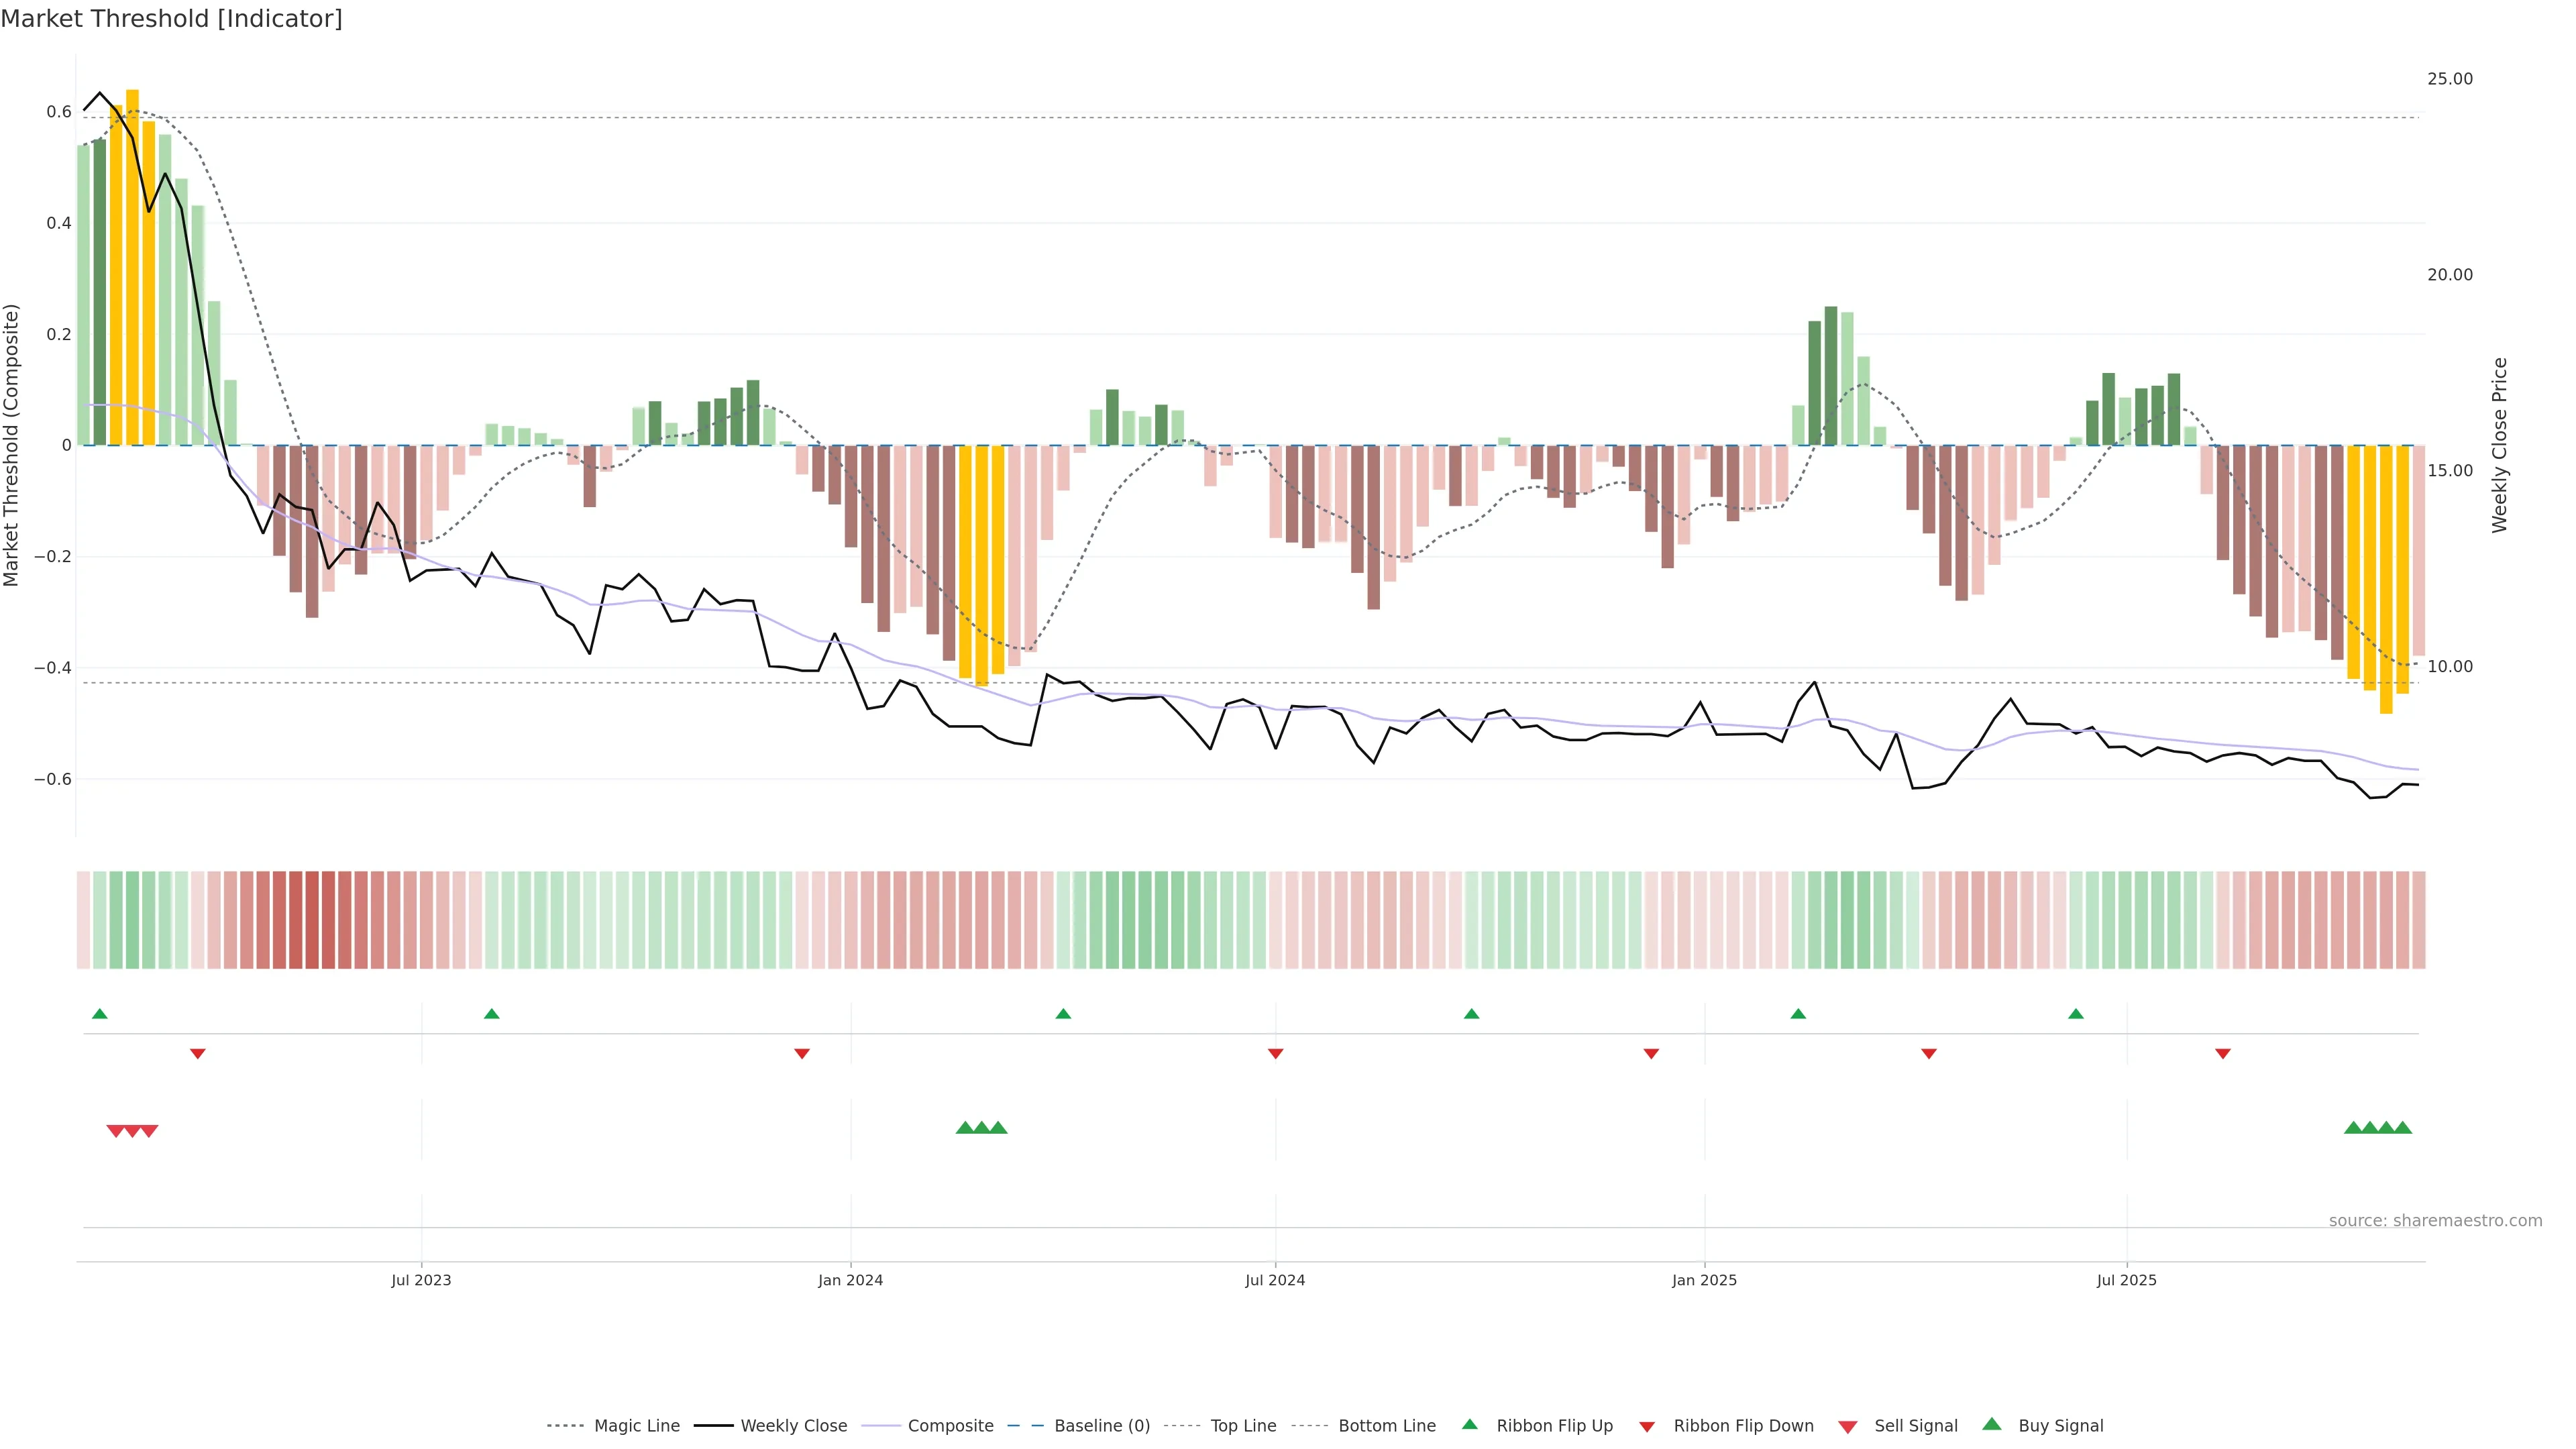Click the Ribbon Flip Down legend triangle
This screenshot has width=2576, height=1449.
[x=1647, y=1426]
